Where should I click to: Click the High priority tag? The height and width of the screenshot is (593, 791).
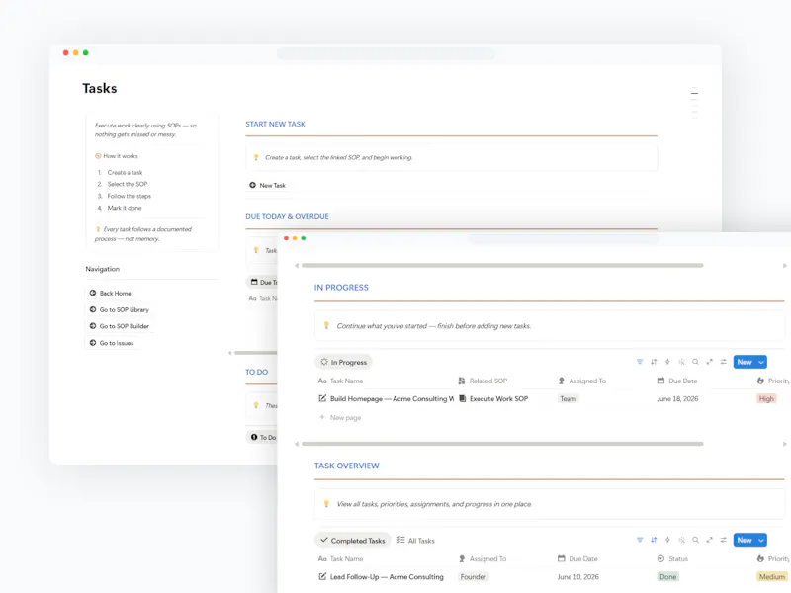click(766, 399)
